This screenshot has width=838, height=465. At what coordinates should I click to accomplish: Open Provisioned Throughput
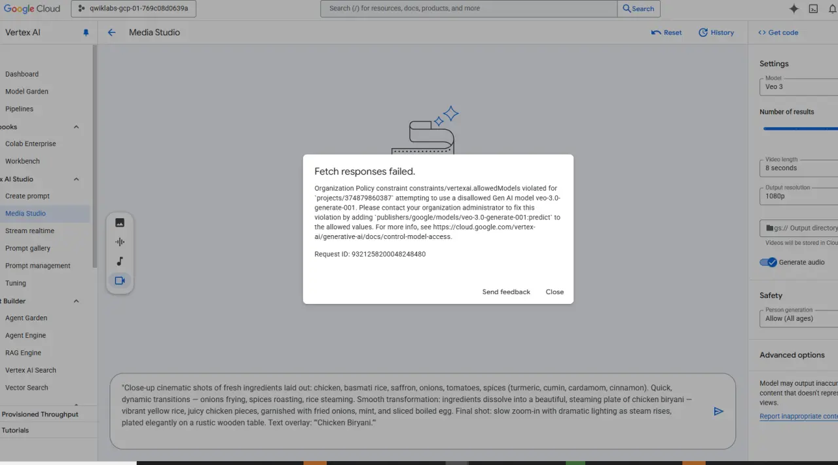[40, 415]
